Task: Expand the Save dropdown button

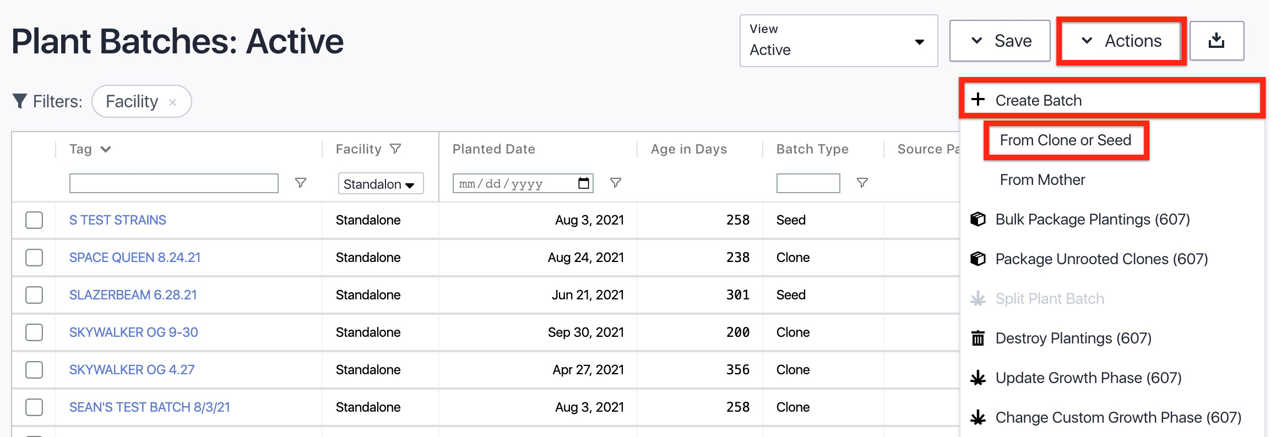Action: (1000, 41)
